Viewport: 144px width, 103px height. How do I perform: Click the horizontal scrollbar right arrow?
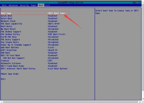(x=140, y=102)
